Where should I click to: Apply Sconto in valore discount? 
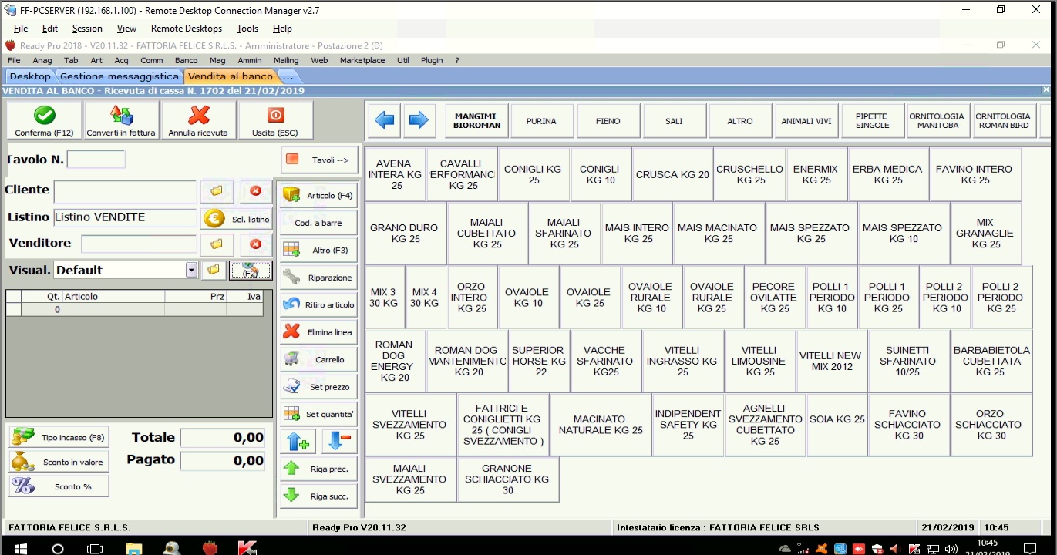click(59, 462)
